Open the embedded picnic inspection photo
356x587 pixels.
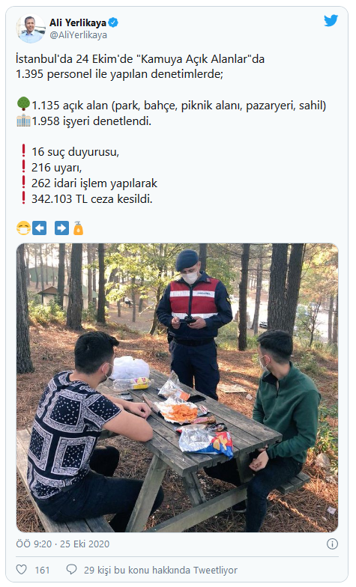click(177, 388)
